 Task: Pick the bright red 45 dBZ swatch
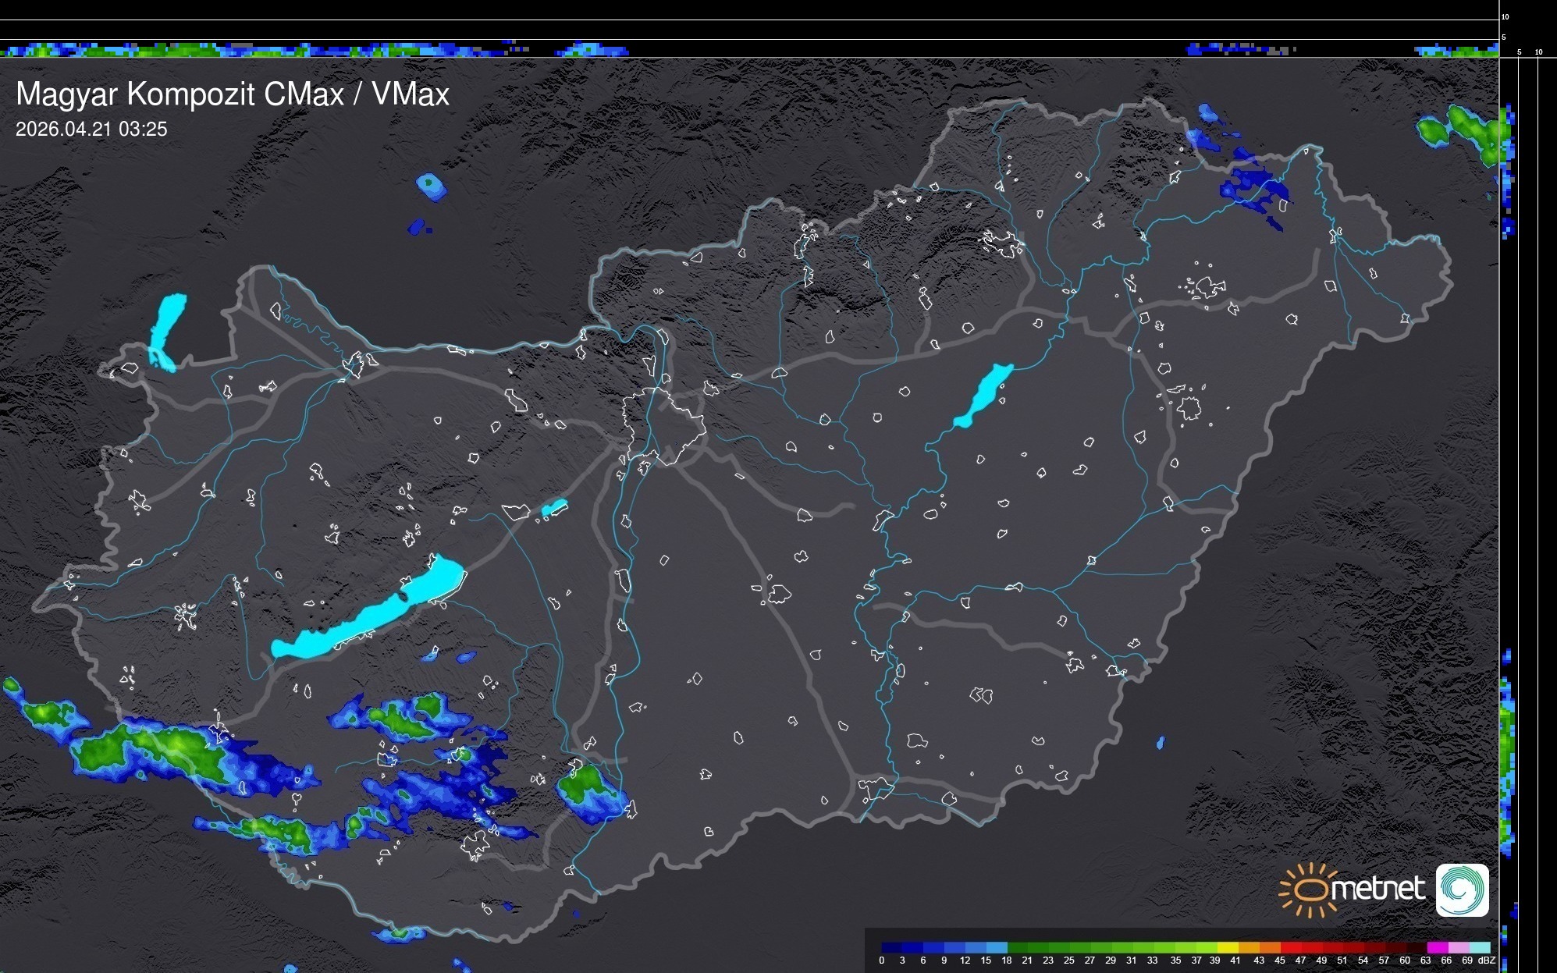(x=1290, y=947)
